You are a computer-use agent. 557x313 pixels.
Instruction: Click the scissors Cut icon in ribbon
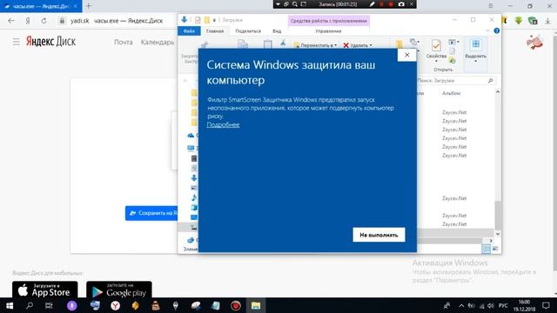tap(283, 43)
